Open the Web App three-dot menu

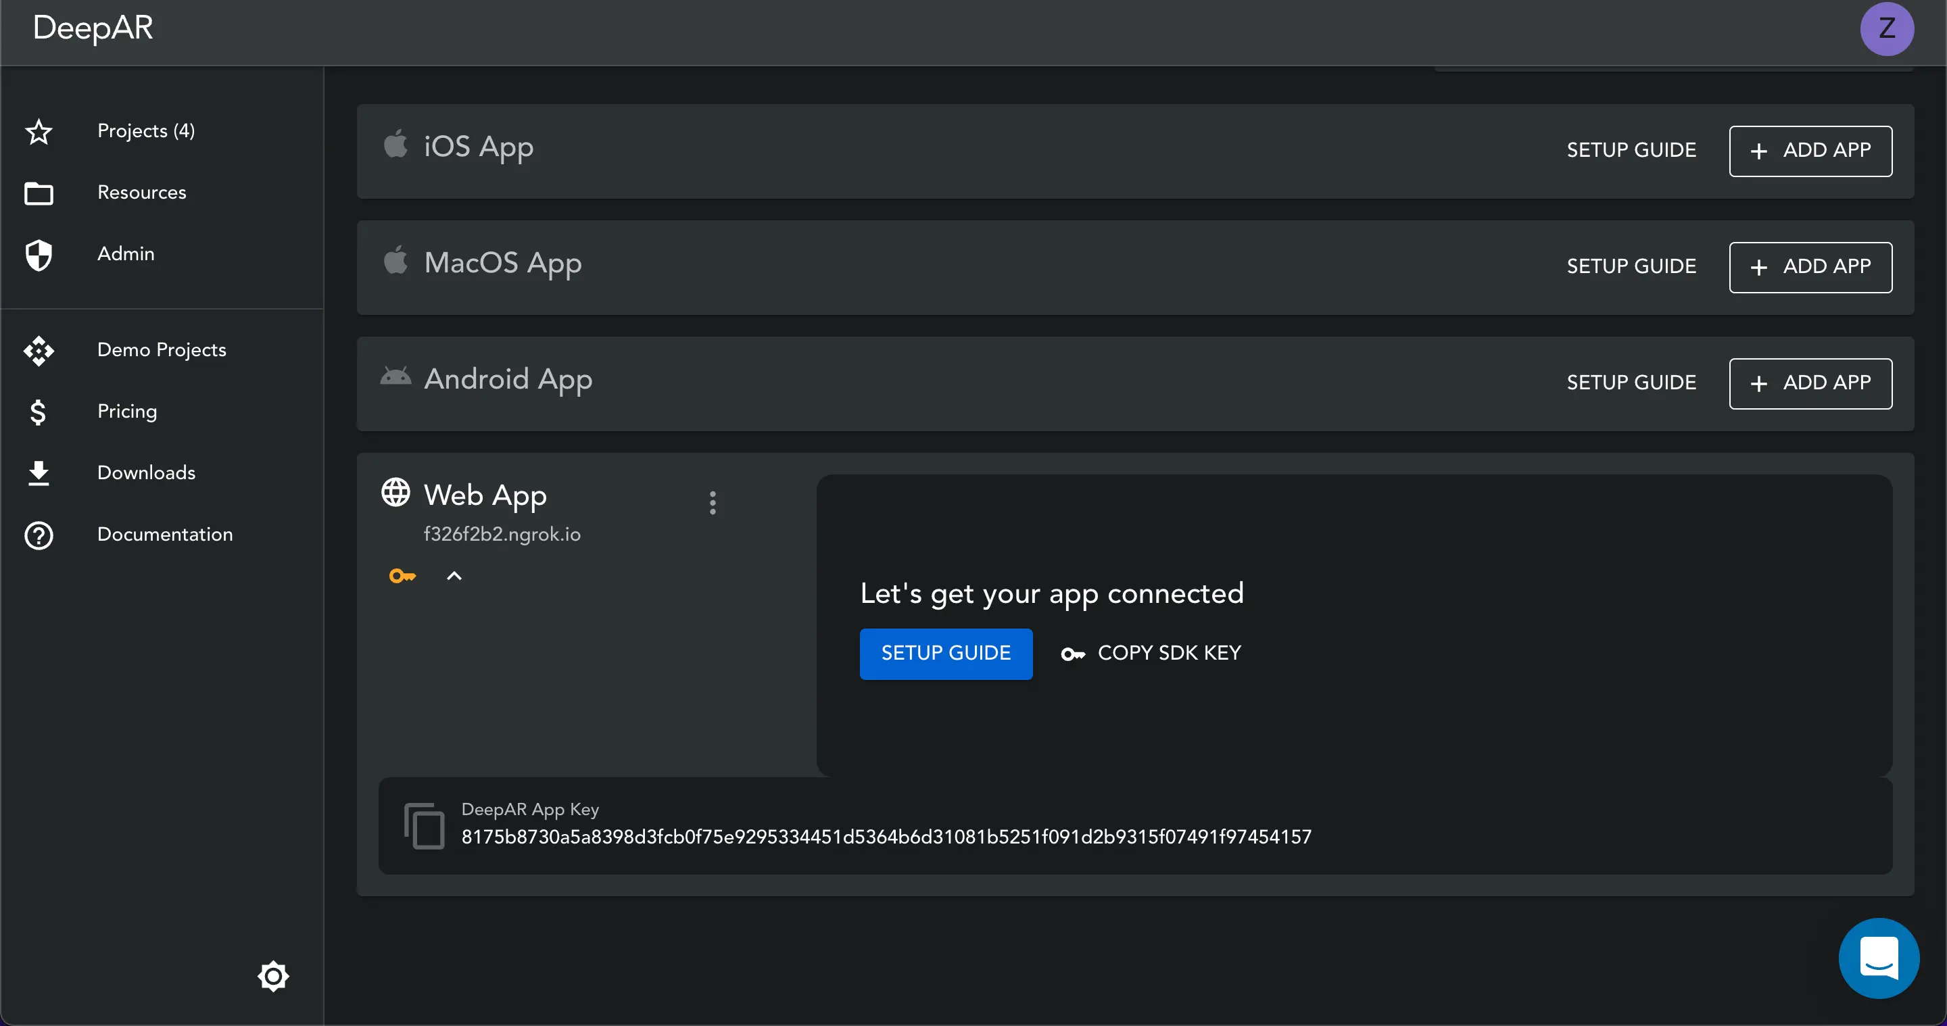click(x=712, y=502)
